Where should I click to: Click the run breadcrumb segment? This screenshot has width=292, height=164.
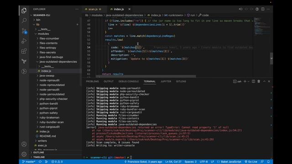coord(191,15)
